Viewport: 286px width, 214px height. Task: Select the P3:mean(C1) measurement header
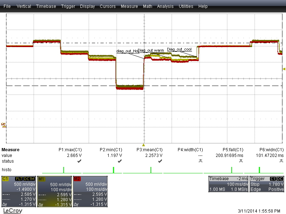click(149, 150)
